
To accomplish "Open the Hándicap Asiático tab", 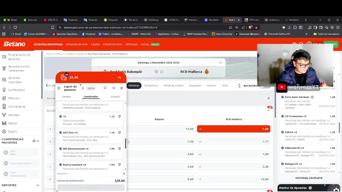I will pyautogui.click(x=174, y=85).
